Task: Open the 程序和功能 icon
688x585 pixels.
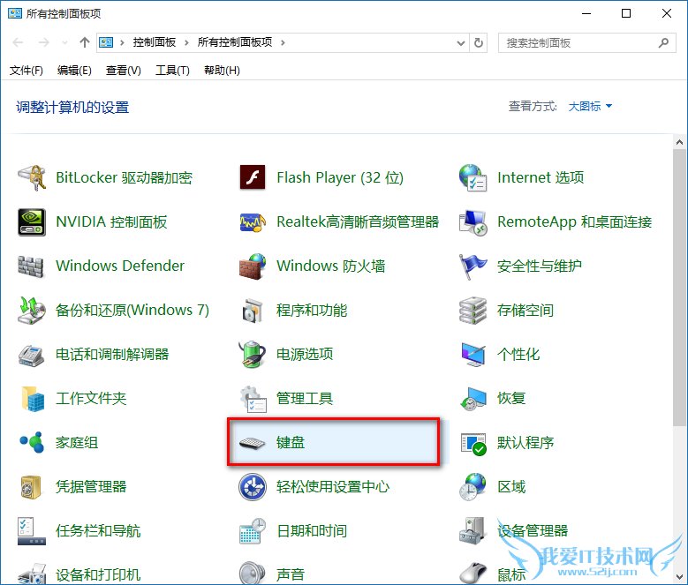Action: 253,311
